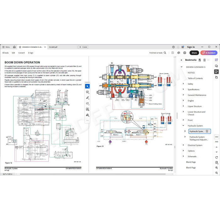220x220 pixels.
Task: Delete the selected bookmark with trash icon
Action: coord(207,131)
